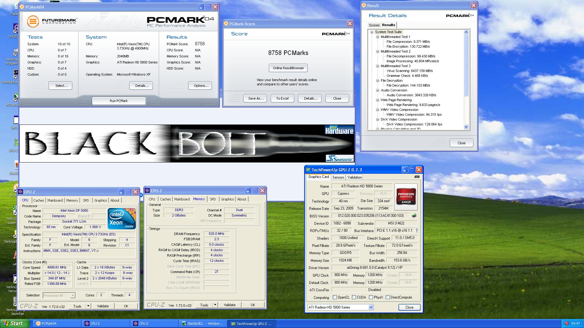Click the red shield tray icon

566,323
